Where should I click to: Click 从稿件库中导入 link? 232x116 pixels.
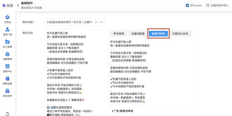point(219,6)
